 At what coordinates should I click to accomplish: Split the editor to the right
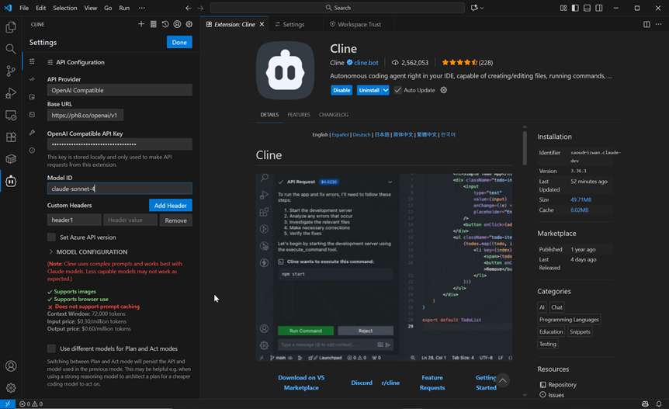click(646, 24)
